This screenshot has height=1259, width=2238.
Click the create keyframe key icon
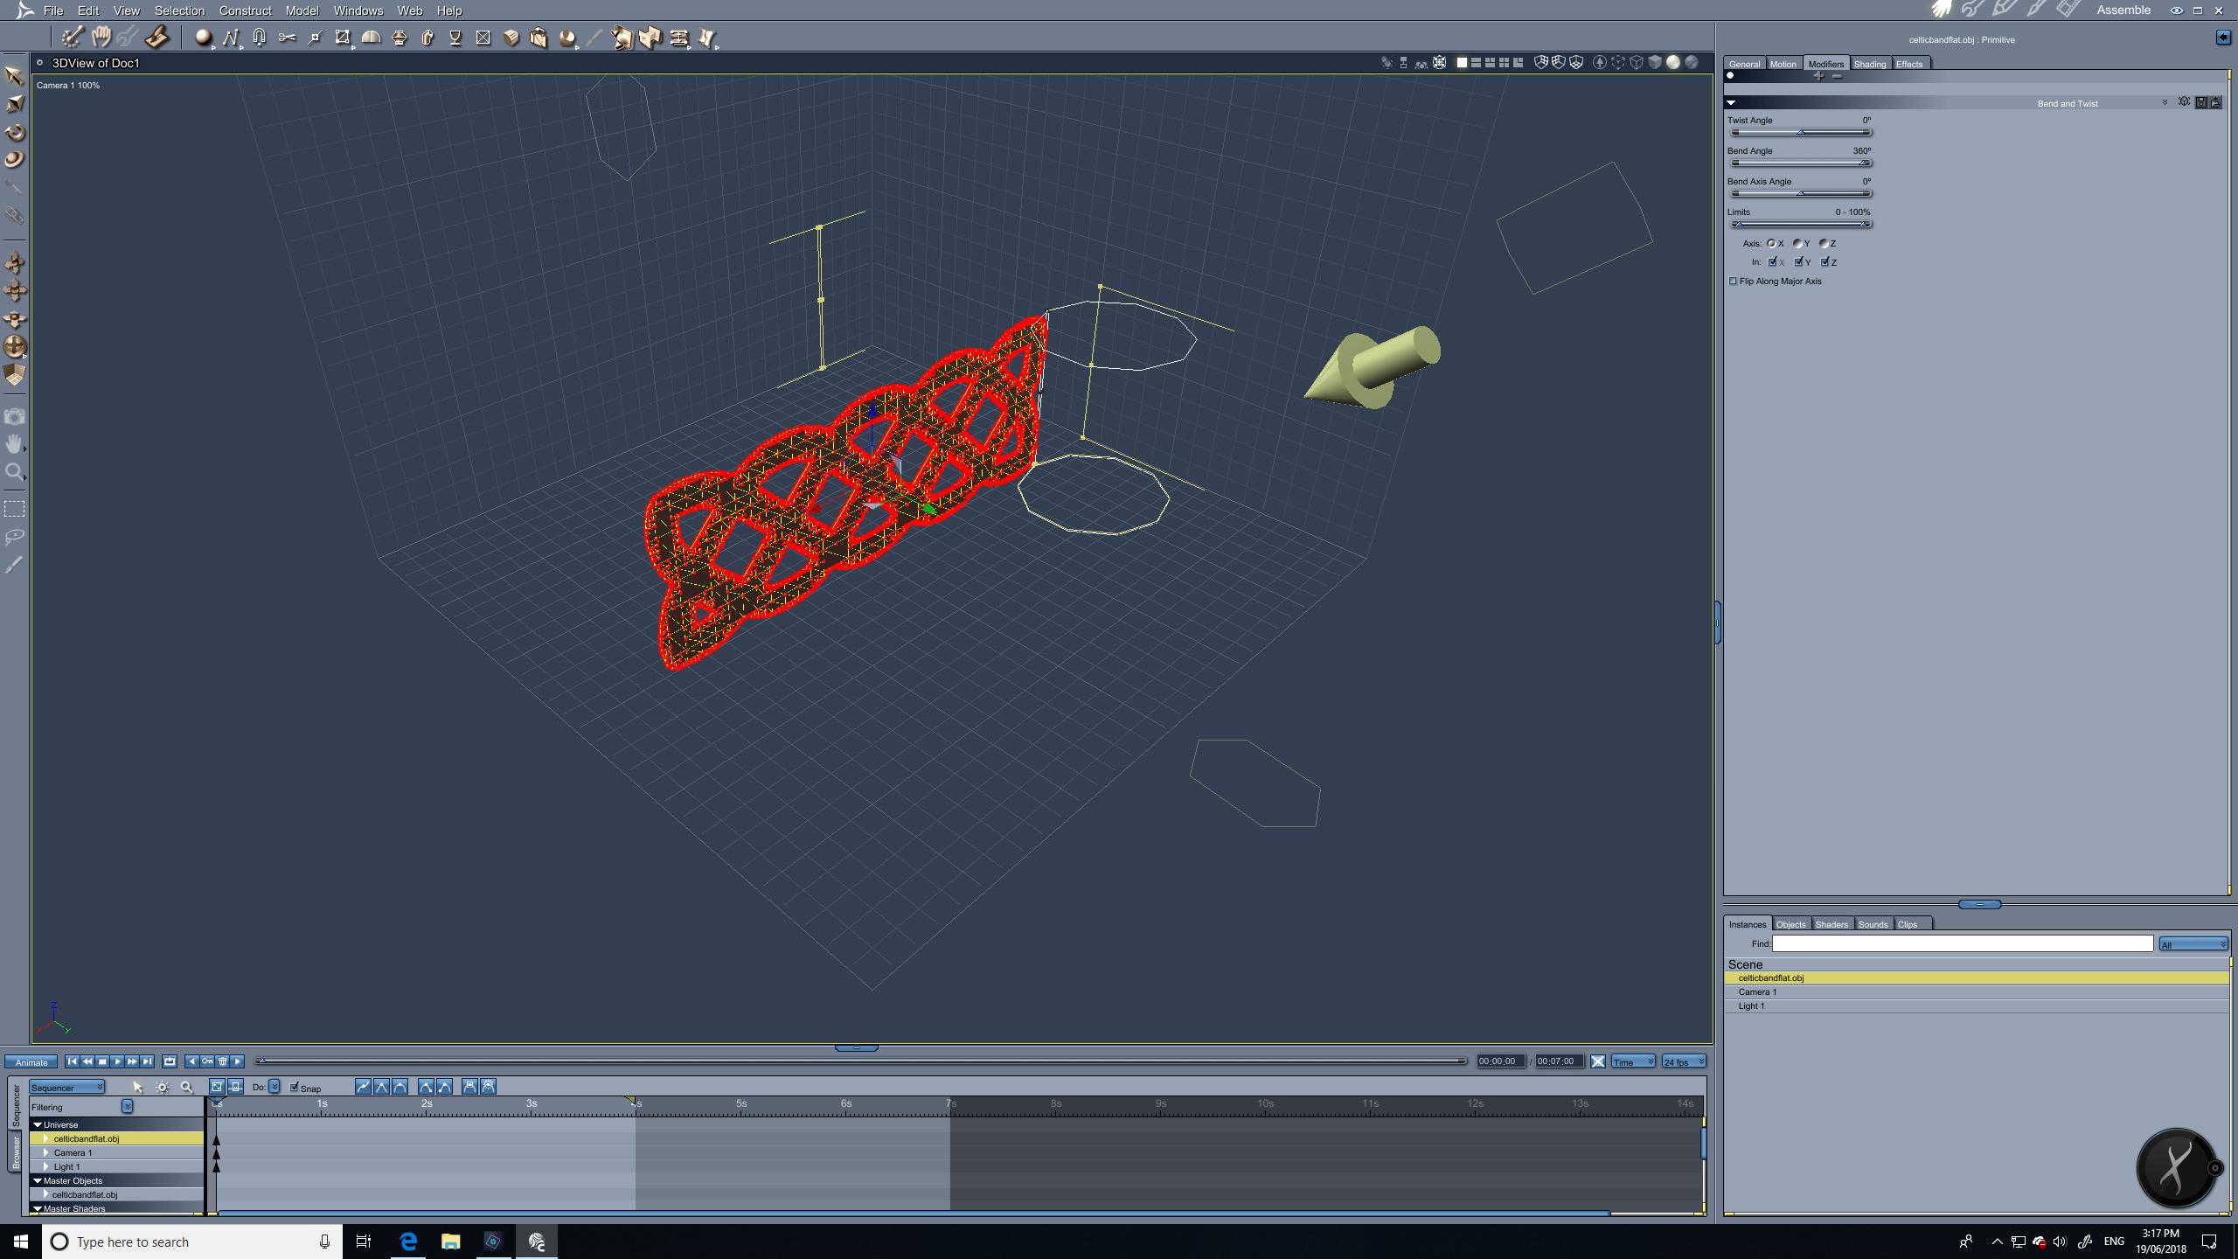click(x=207, y=1061)
